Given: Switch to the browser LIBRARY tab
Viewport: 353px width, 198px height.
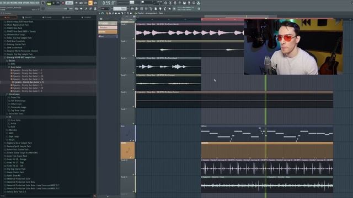Looking at the screenshot, I should (x=67, y=17).
